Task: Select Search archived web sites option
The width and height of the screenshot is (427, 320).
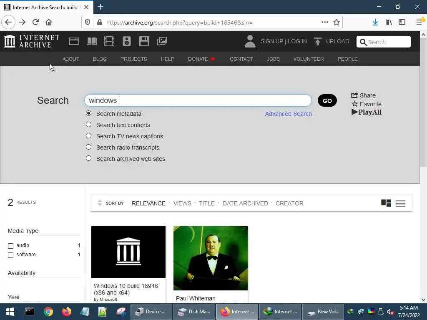Action: coord(88,158)
